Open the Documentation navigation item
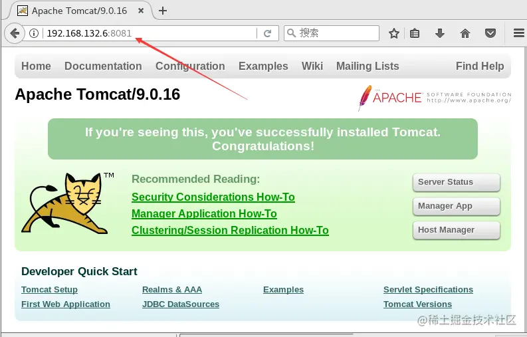 [x=103, y=66]
